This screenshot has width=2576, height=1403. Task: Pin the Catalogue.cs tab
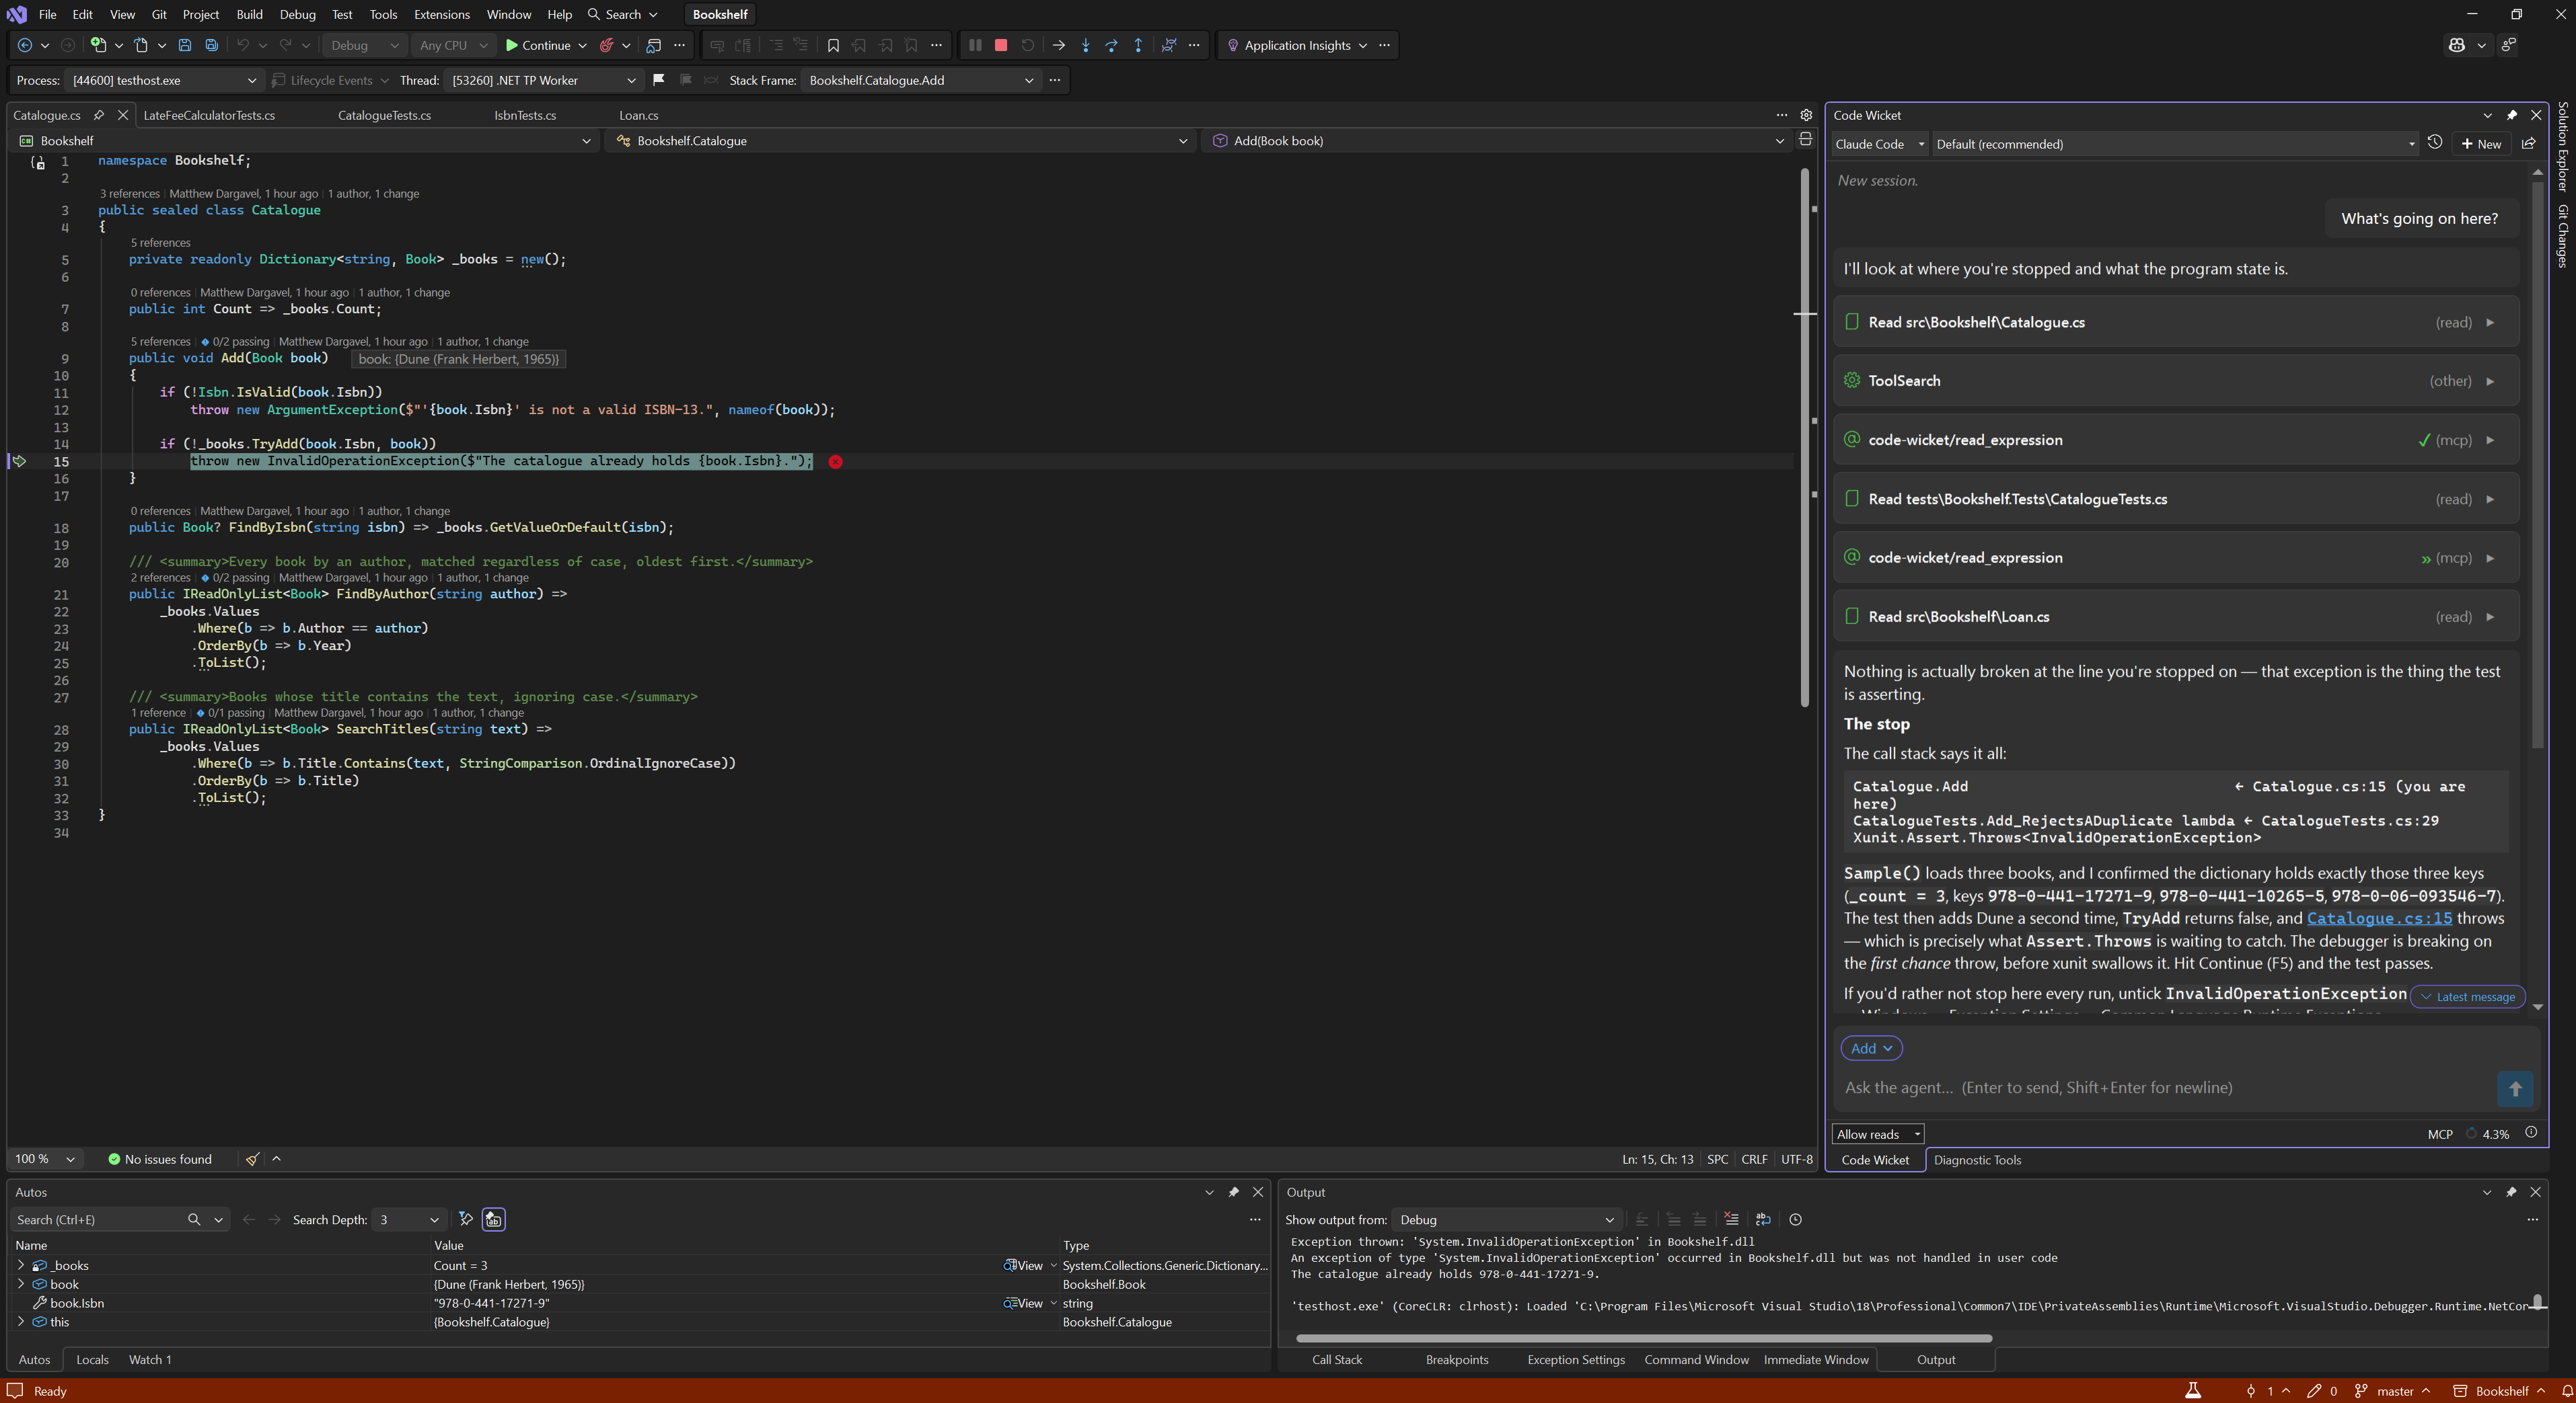point(98,115)
